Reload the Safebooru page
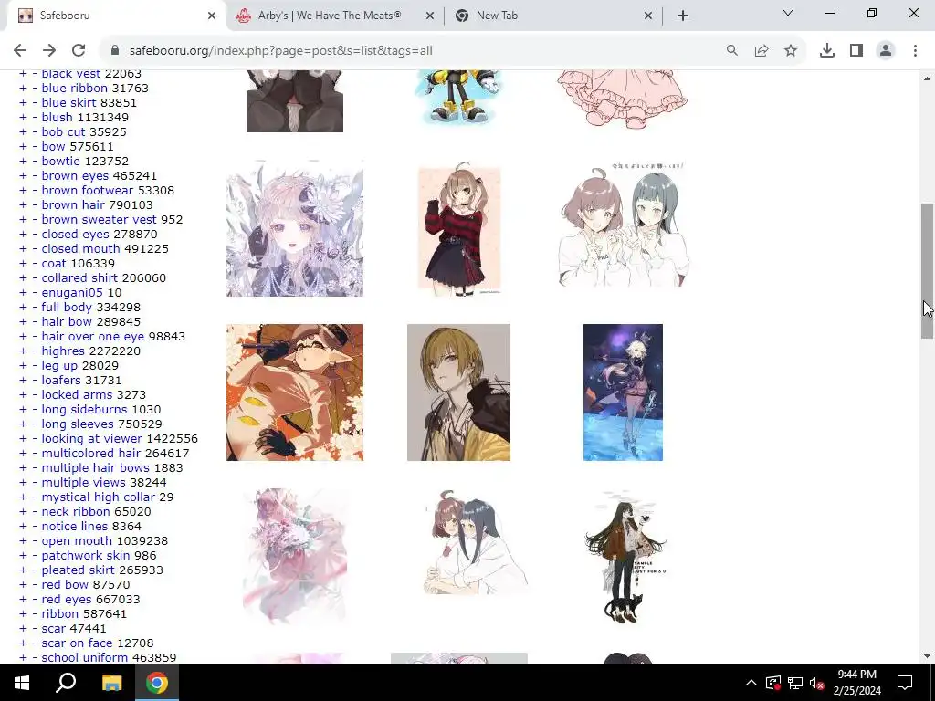This screenshot has width=935, height=701. click(x=79, y=50)
